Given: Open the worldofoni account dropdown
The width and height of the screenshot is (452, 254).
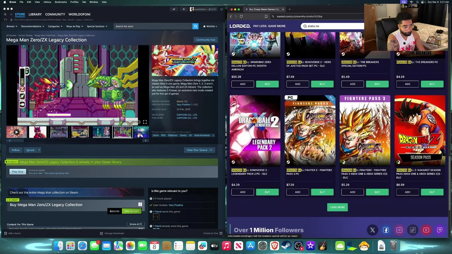Looking at the screenshot, I should pos(204,9).
